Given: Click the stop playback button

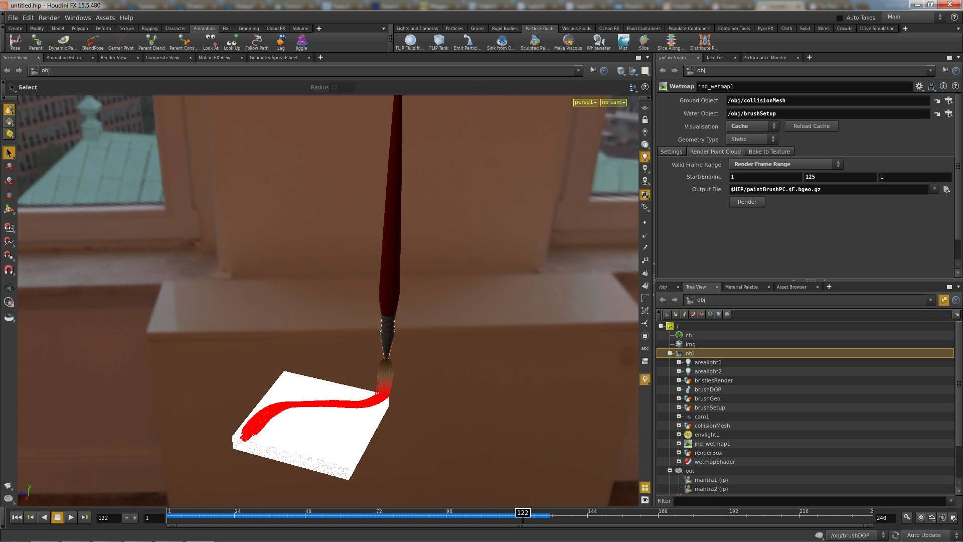Looking at the screenshot, I should coord(57,517).
